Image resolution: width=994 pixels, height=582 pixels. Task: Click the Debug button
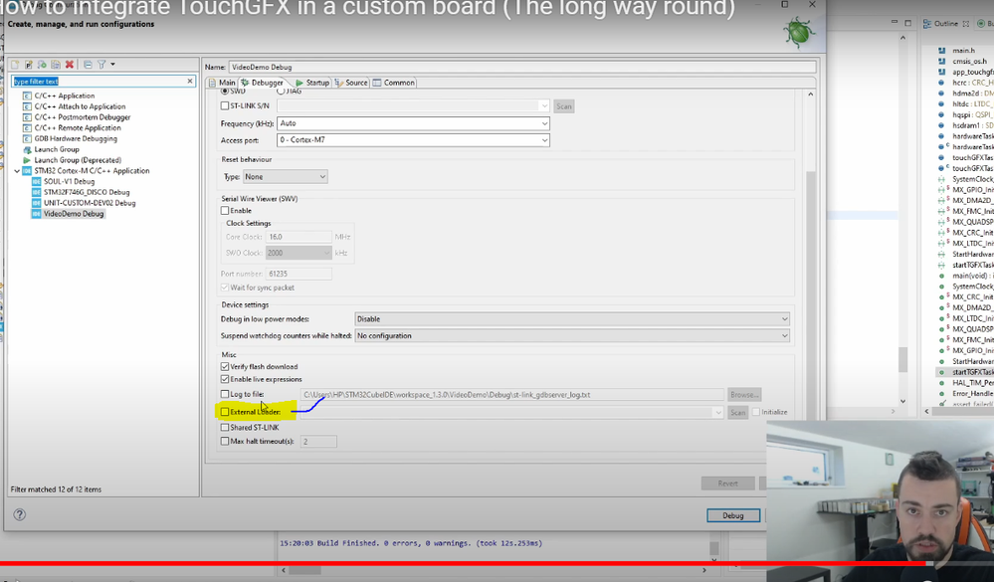pyautogui.click(x=733, y=516)
